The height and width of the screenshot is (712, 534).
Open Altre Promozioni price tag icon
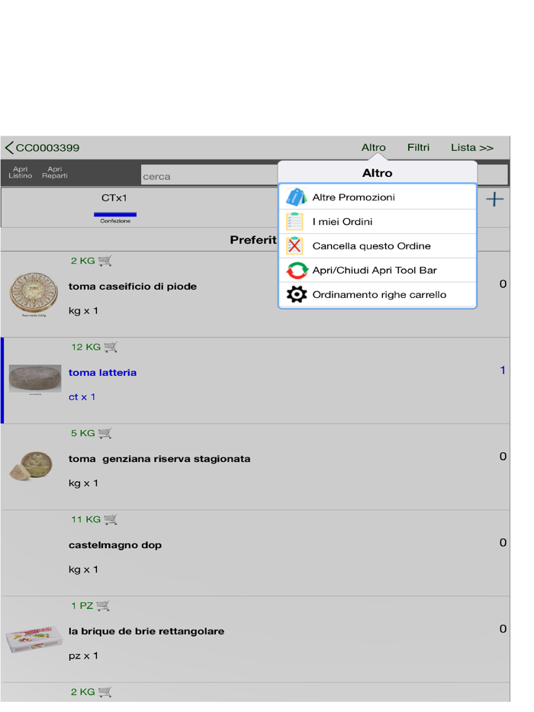[296, 197]
